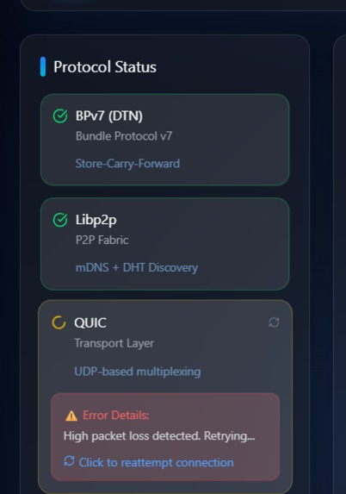The height and width of the screenshot is (494, 346).
Task: Select the BPv7 (DTN) protocol title
Action: pyautogui.click(x=109, y=116)
